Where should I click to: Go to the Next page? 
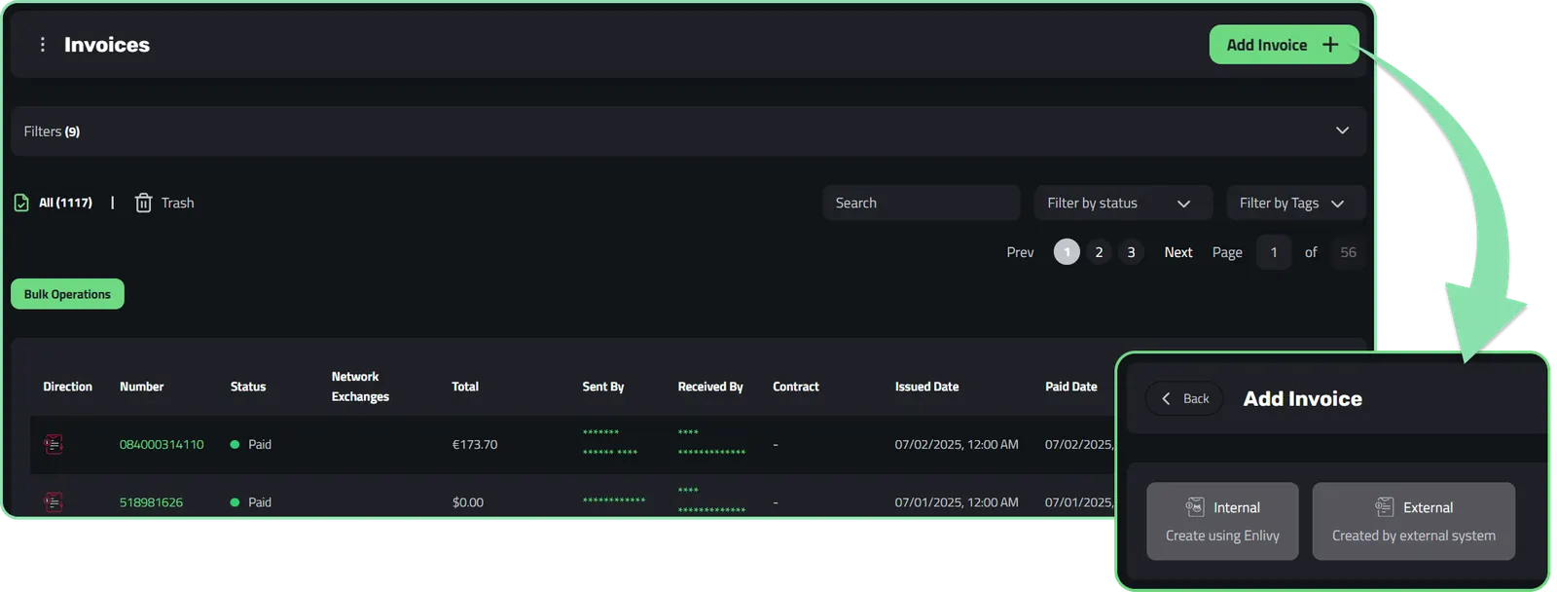pyautogui.click(x=1178, y=252)
